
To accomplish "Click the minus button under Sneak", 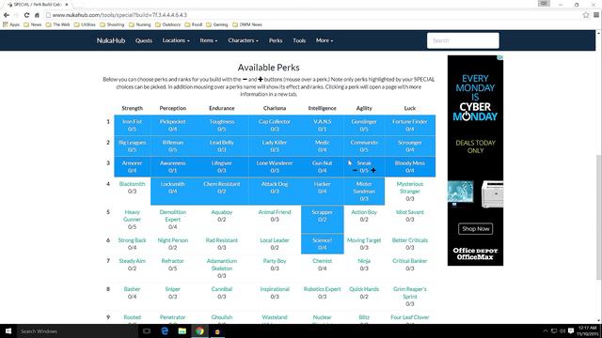I will pos(355,170).
